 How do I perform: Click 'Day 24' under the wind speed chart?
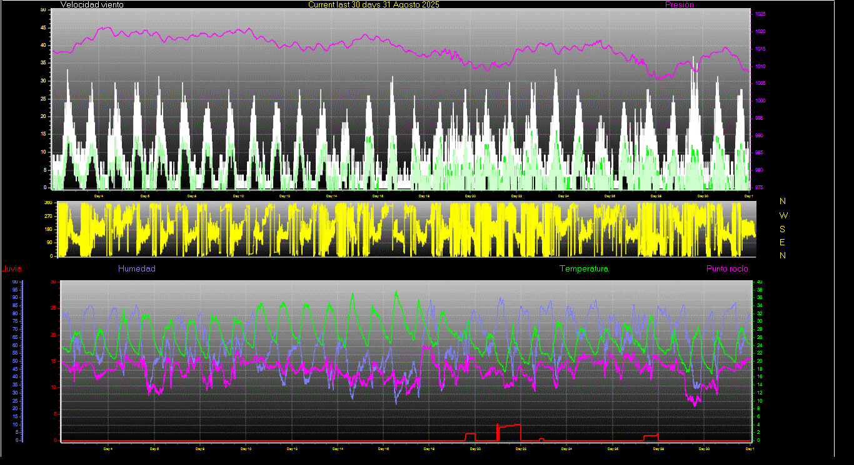[563, 196]
